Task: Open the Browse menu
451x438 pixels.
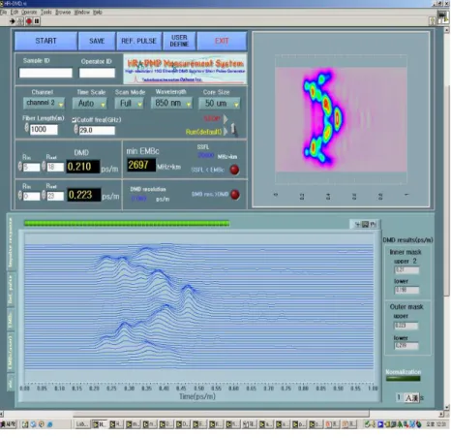Action: (x=63, y=12)
